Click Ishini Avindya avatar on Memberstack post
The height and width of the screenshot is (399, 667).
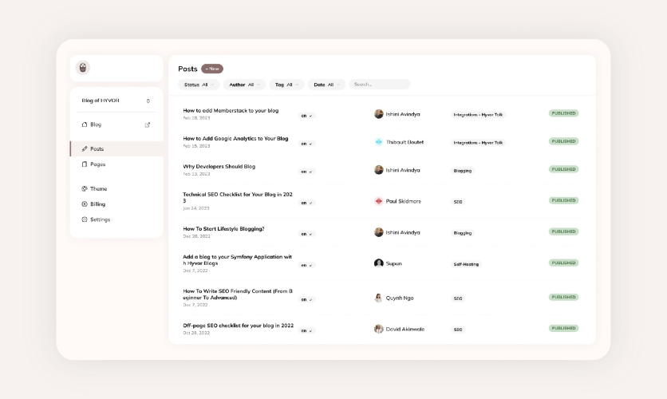[379, 114]
